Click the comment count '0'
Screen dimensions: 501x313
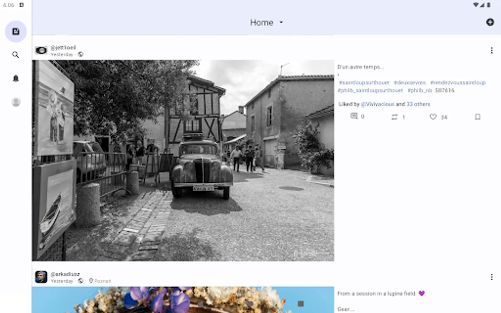point(363,117)
